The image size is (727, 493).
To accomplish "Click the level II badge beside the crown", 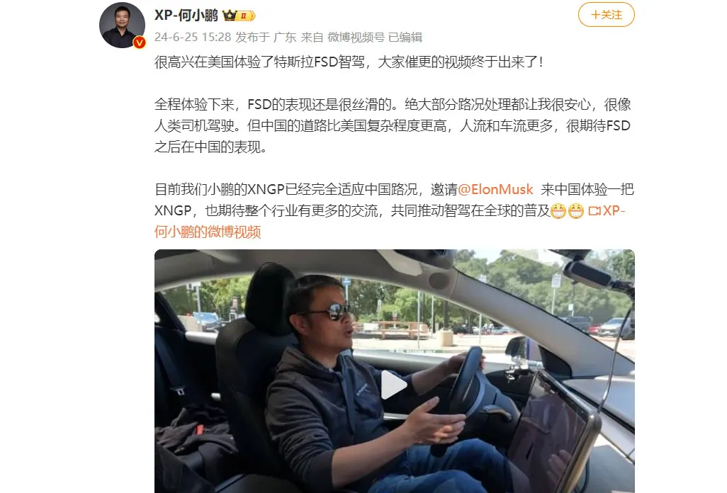I will tap(246, 16).
